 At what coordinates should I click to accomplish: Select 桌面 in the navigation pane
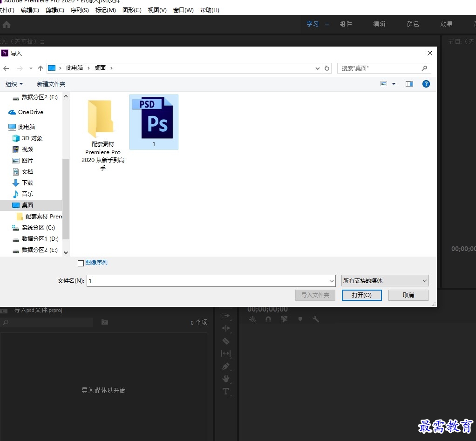pyautogui.click(x=31, y=205)
